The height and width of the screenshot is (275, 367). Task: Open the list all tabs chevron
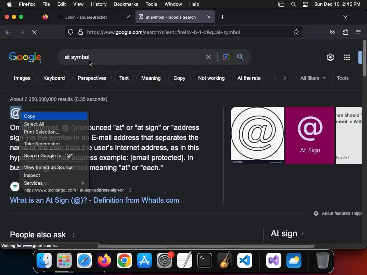pos(345,17)
